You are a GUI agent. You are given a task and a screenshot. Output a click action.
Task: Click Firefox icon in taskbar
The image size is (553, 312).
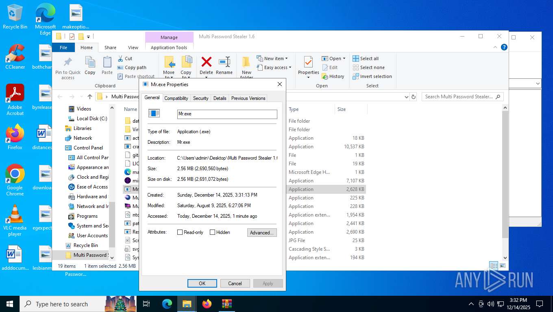click(207, 304)
